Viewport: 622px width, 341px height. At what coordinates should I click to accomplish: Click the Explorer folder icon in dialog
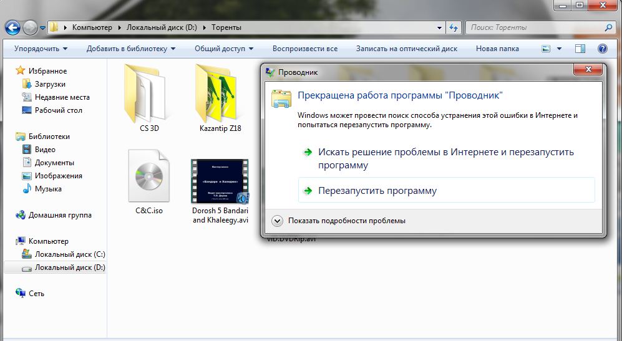[281, 98]
